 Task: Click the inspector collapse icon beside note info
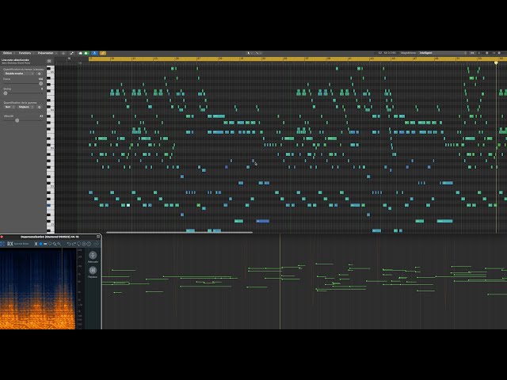click(49, 61)
